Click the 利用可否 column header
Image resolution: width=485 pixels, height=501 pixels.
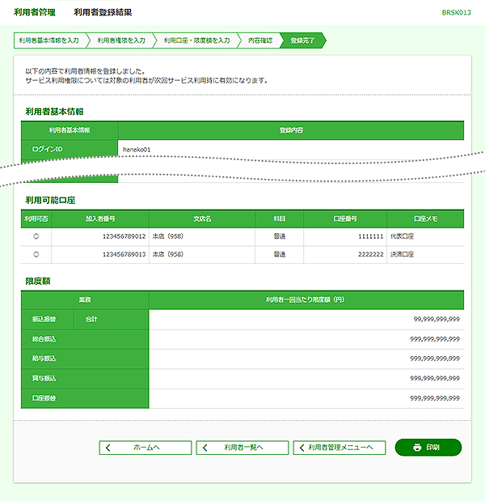click(36, 219)
